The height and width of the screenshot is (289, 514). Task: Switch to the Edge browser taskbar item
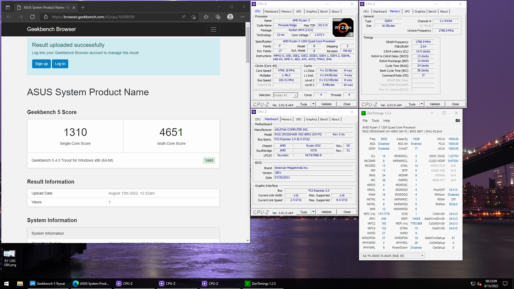tap(91, 284)
